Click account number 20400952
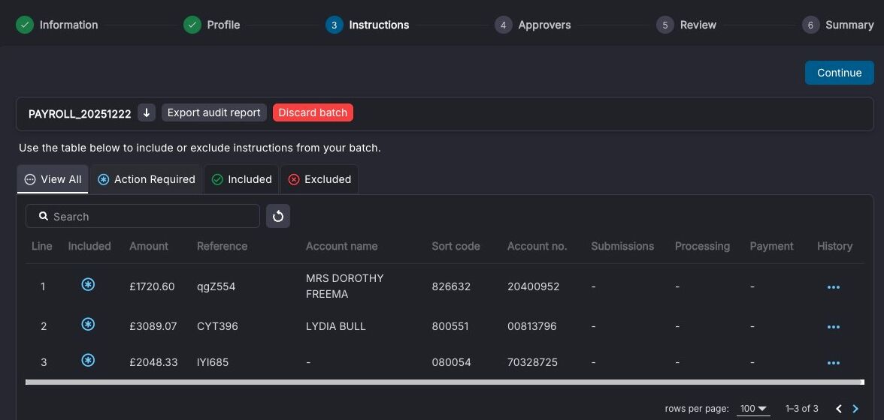The width and height of the screenshot is (884, 420). pos(534,286)
